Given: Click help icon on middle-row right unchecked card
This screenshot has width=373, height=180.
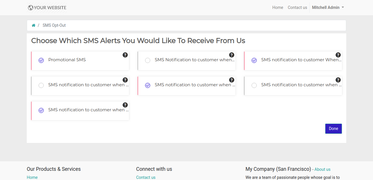Looking at the screenshot, I should pyautogui.click(x=338, y=80).
